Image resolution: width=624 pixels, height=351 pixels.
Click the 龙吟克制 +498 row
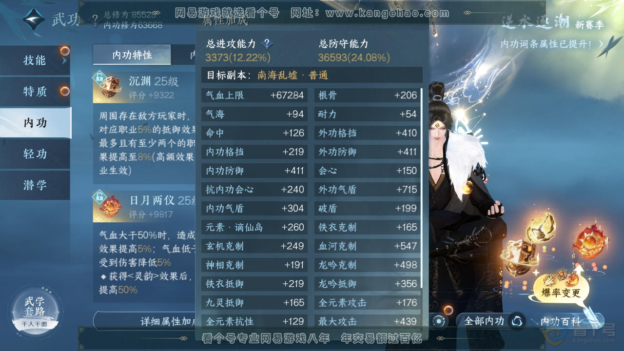tap(367, 265)
